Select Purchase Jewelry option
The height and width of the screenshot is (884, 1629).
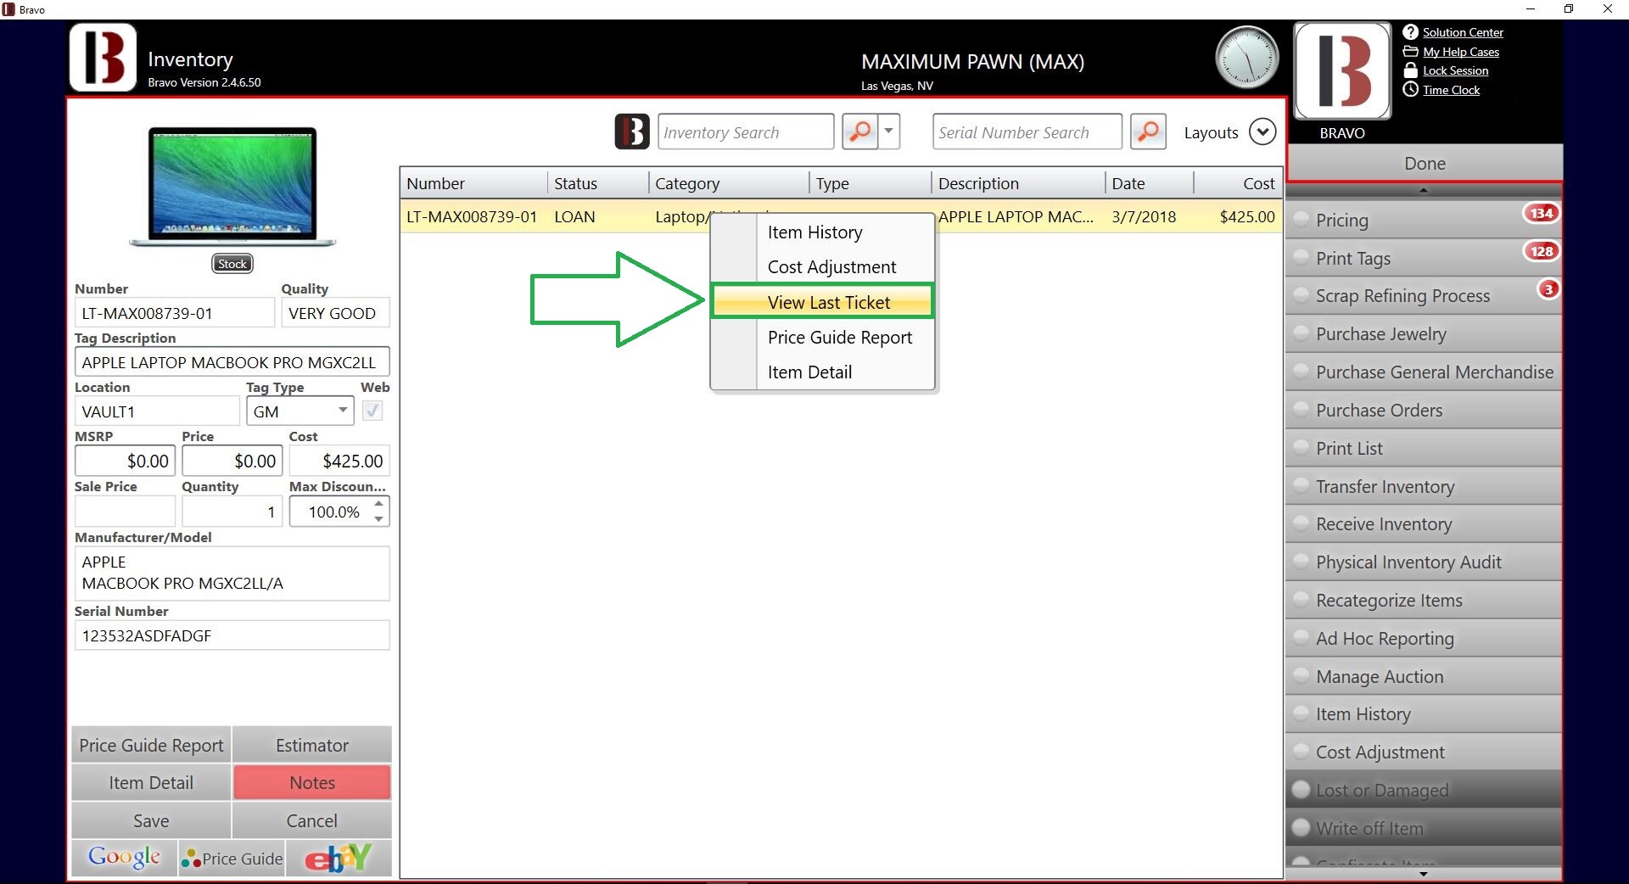[1424, 334]
